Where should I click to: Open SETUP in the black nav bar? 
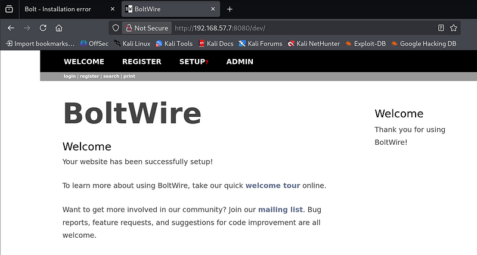click(x=193, y=61)
